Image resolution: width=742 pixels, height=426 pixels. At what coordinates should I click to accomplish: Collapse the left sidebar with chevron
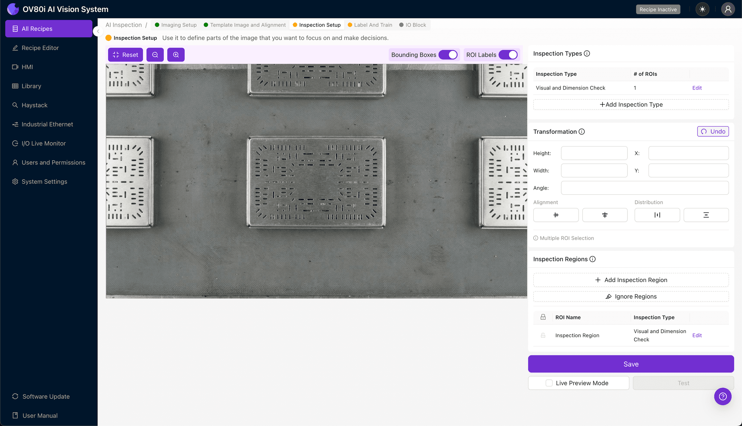tap(98, 31)
